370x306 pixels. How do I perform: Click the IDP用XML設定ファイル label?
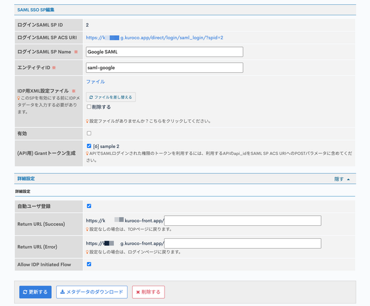tap(43, 91)
